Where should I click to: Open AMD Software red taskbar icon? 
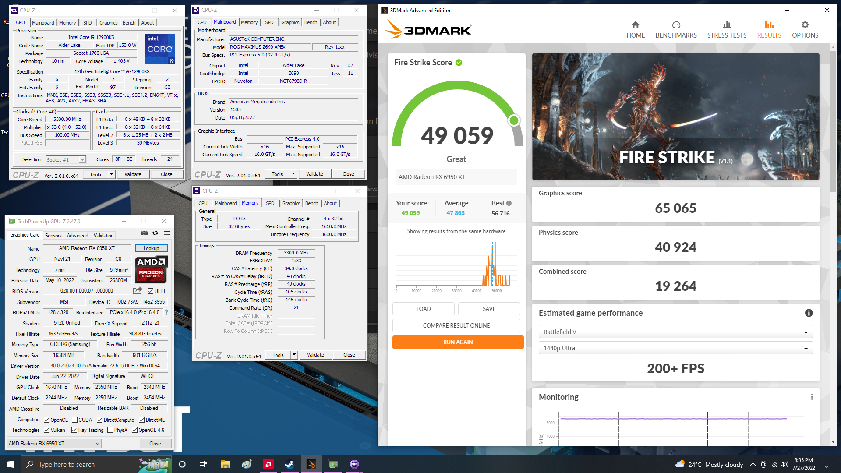point(268,464)
